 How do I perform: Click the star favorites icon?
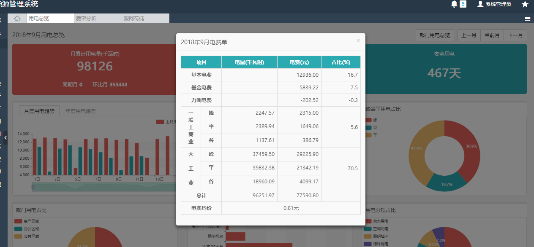[525, 4]
